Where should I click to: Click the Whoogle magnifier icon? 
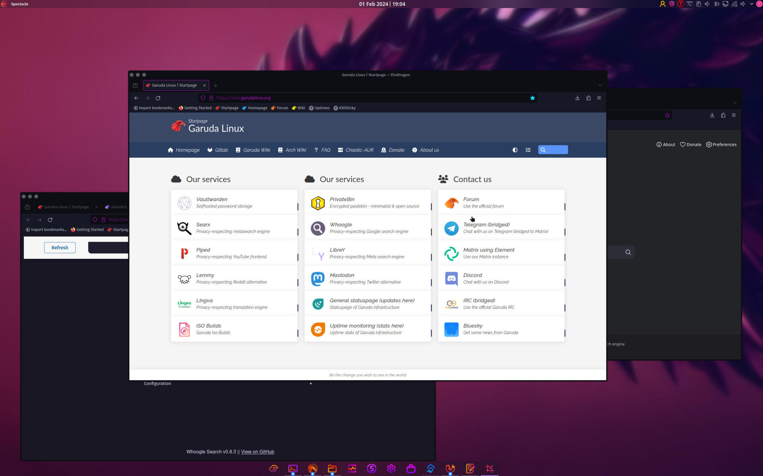318,228
